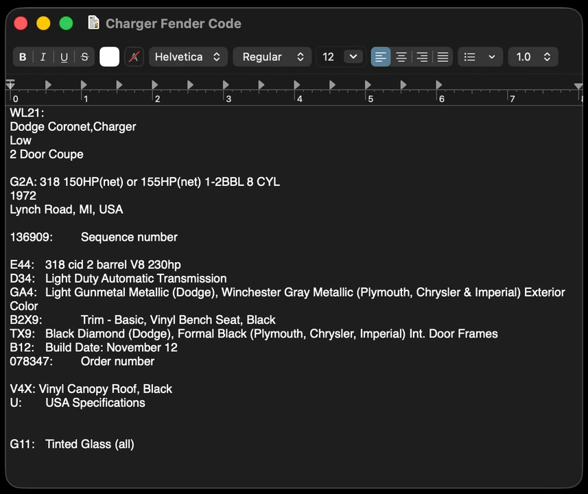Open the 1.0 line spacing dropdown

(x=533, y=57)
